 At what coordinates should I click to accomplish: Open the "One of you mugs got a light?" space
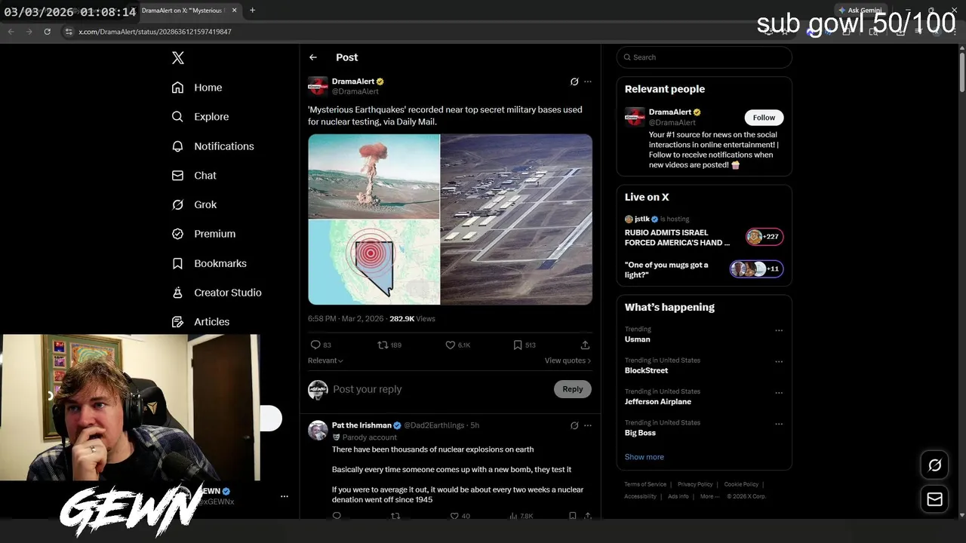[703, 270]
